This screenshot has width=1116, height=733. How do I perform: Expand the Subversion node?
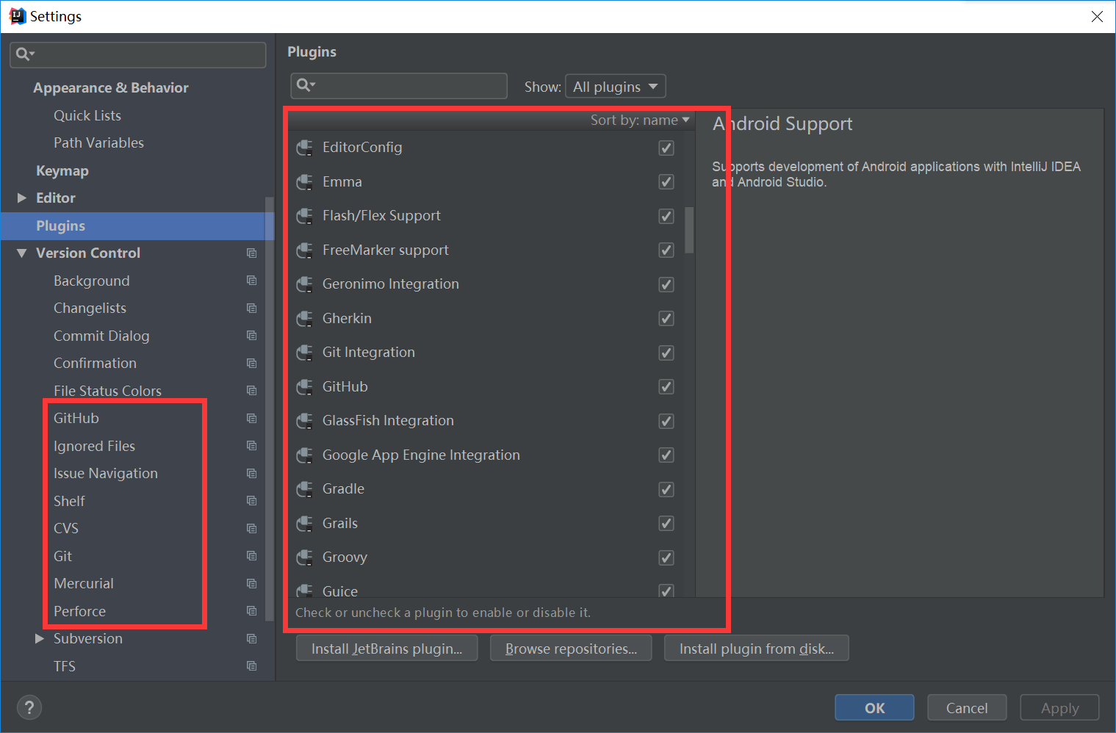pyautogui.click(x=40, y=639)
